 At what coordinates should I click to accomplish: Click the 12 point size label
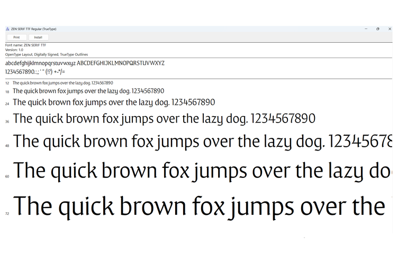[7, 83]
